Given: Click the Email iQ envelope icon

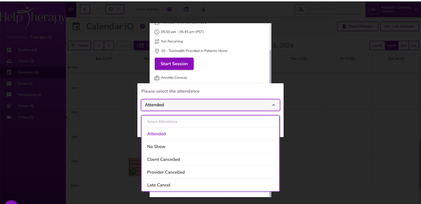Looking at the screenshot, I should click(x=9, y=83).
